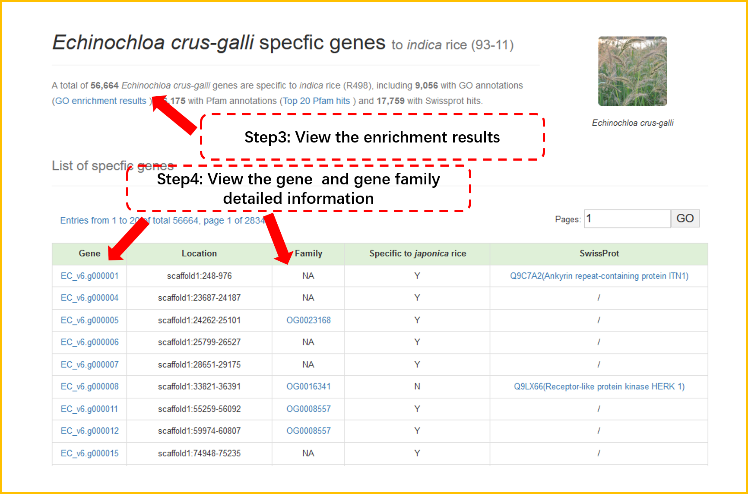Open the GO enrichment results link
The image size is (748, 494).
pyautogui.click(x=101, y=101)
